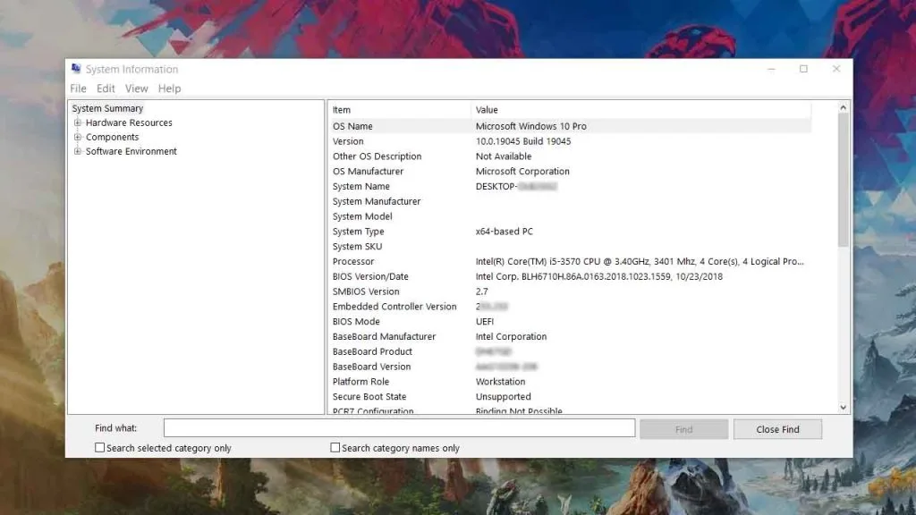Screen dimensions: 916x515
Task: Select the Unsupported value
Action: (x=503, y=397)
